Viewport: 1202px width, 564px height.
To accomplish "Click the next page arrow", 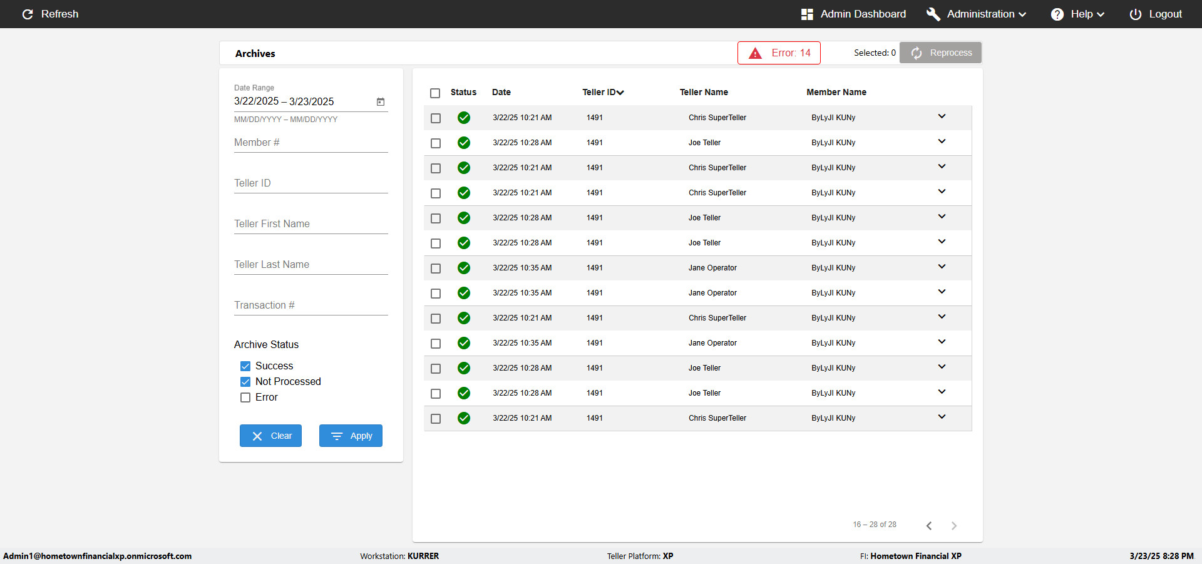I will (x=953, y=526).
